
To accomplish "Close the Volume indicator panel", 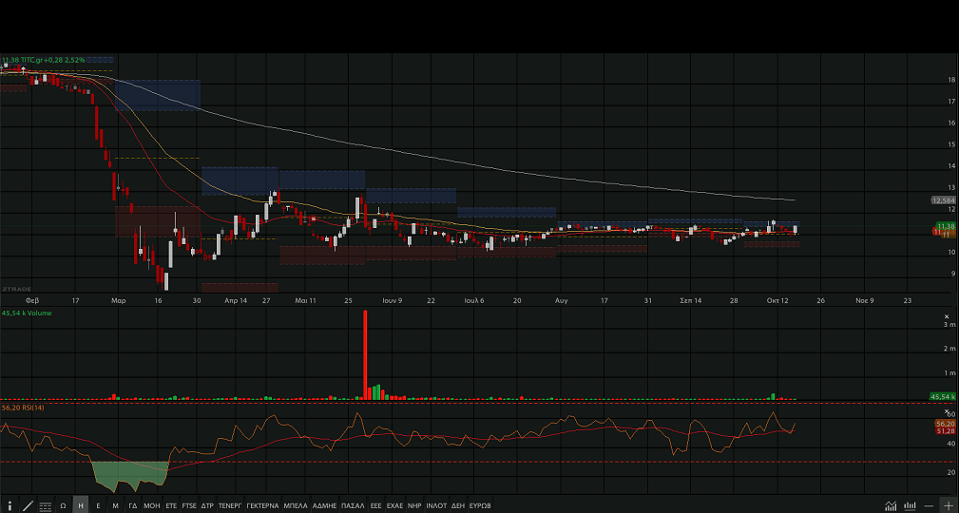I will coord(946,316).
